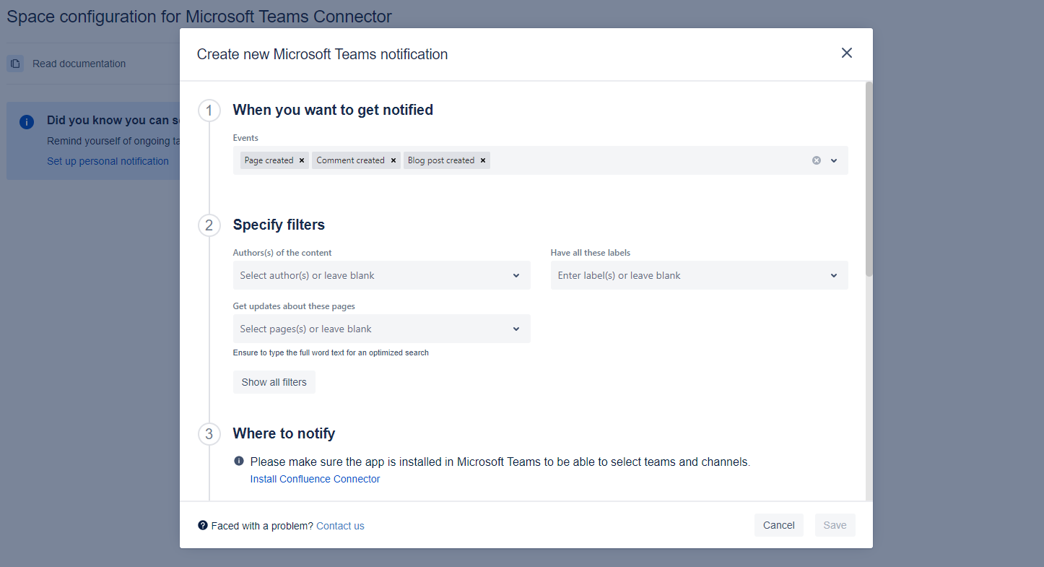
Task: Remove the Comment created event tag
Action: point(393,160)
